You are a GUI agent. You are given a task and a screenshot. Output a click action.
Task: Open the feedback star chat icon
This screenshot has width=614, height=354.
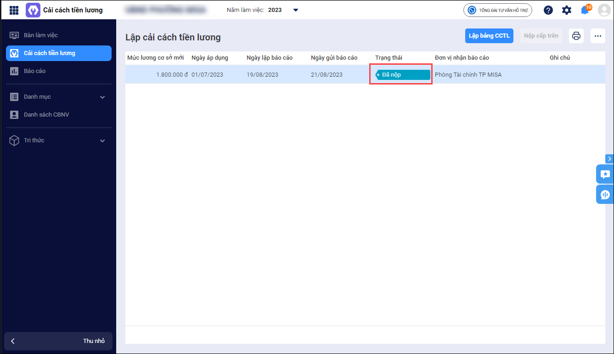point(605,174)
